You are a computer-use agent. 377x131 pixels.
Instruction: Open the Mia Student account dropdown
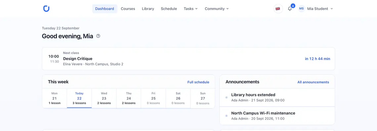click(x=315, y=9)
